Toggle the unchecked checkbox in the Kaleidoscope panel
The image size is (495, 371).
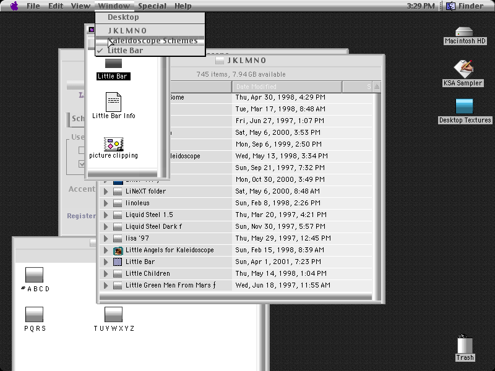pyautogui.click(x=82, y=150)
